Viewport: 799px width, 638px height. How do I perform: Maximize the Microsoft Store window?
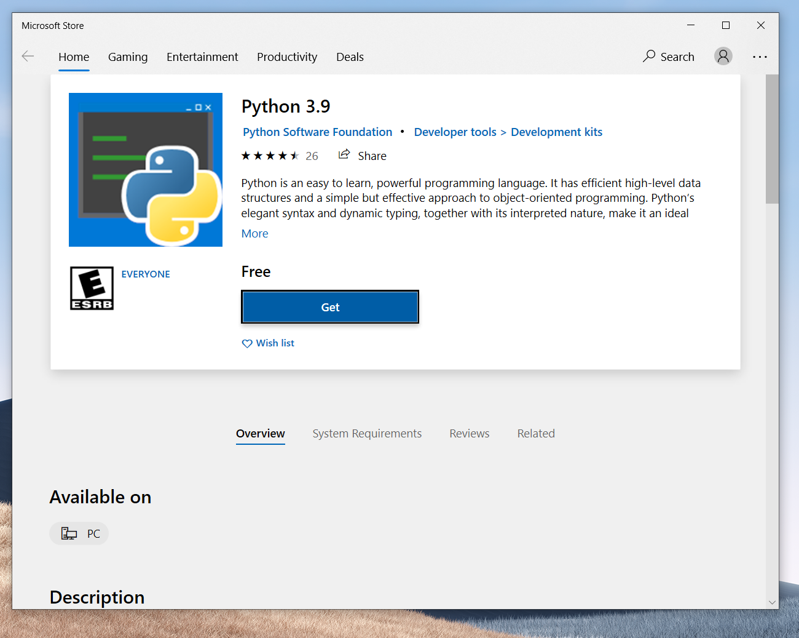point(726,25)
